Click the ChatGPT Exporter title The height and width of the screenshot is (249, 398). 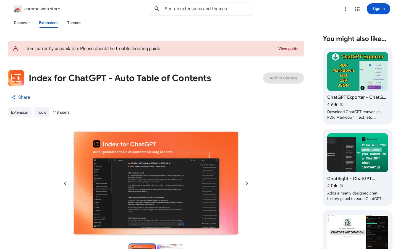tap(357, 97)
